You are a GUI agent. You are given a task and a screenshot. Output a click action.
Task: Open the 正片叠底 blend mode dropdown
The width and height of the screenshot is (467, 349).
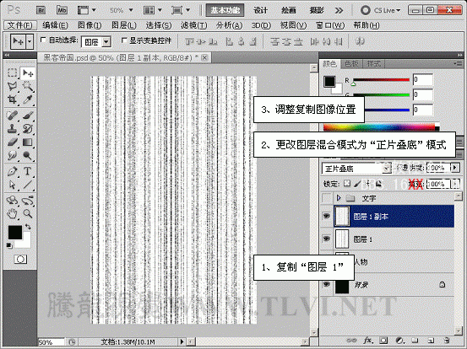[356, 169]
